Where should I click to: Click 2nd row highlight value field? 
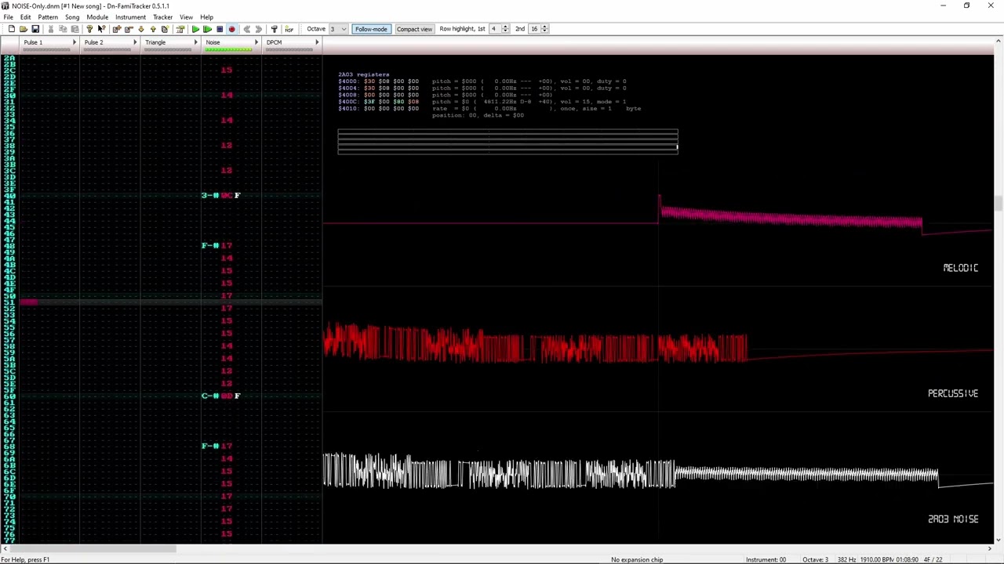click(x=536, y=29)
